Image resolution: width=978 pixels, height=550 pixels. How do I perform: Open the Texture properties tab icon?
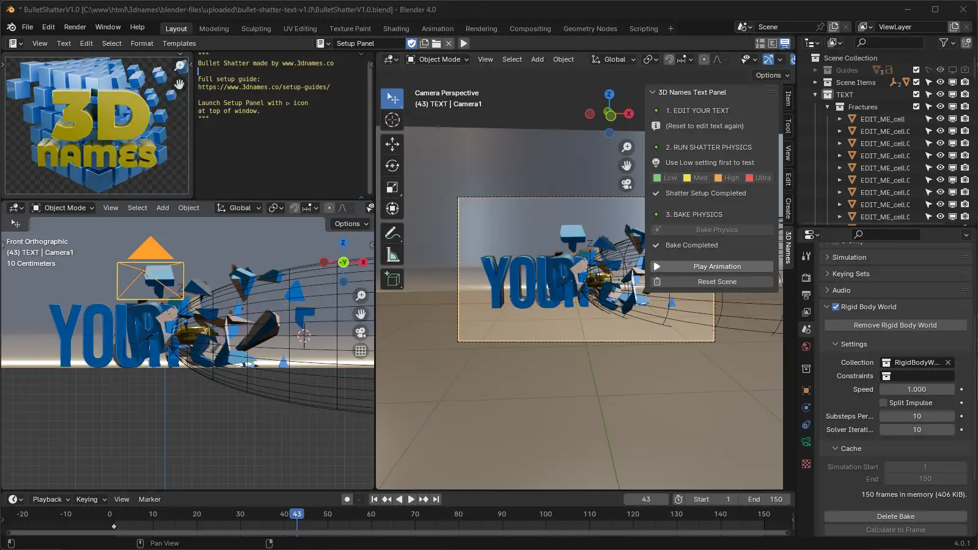point(806,464)
